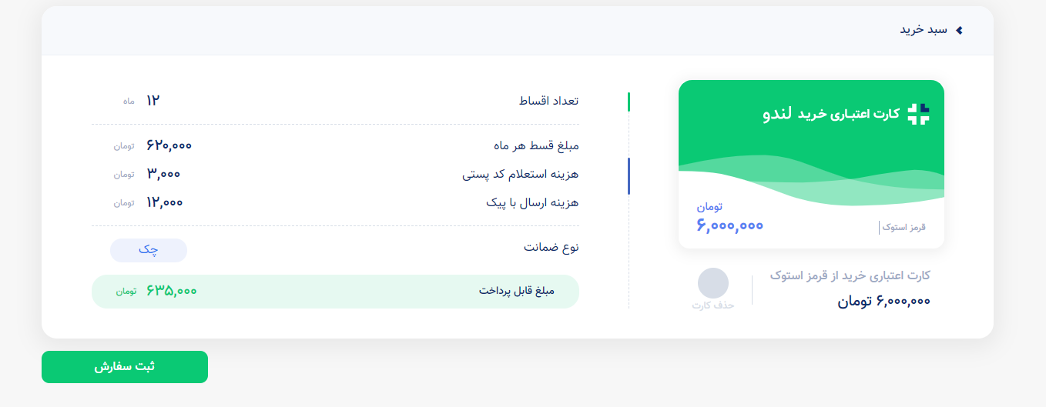The height and width of the screenshot is (407, 1046).
Task: Select the چک guarantee type chip
Action: [149, 250]
